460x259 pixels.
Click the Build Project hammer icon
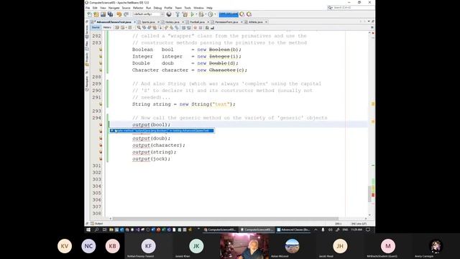click(x=178, y=14)
